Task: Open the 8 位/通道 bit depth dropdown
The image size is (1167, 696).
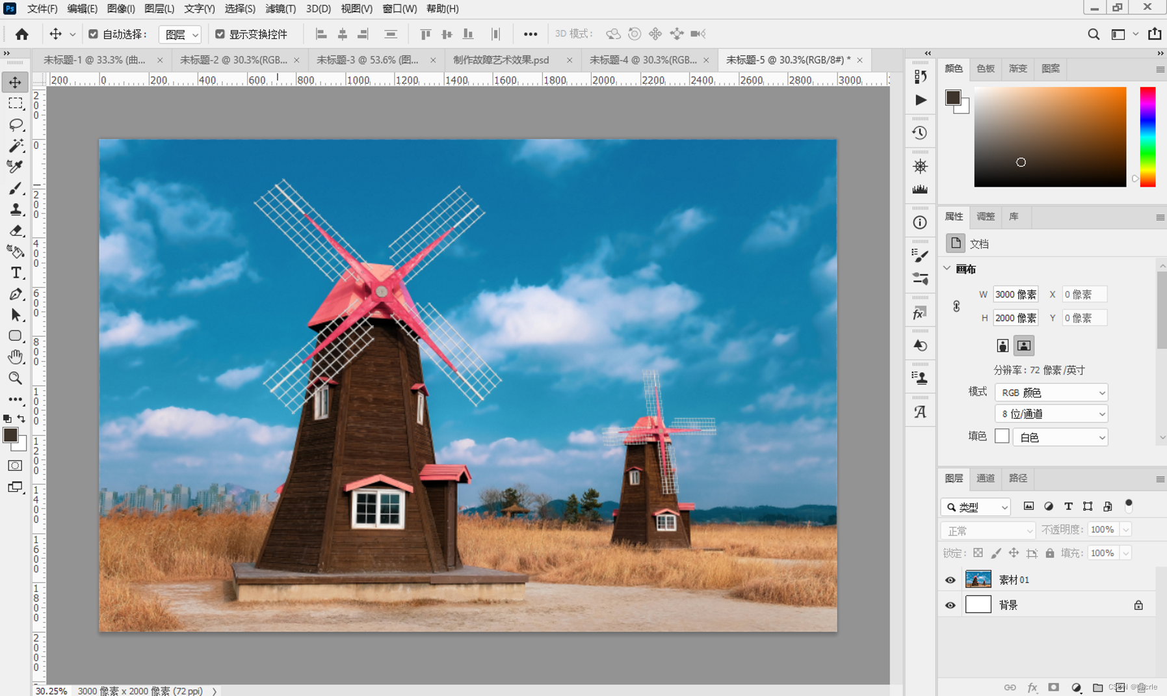Action: tap(1051, 414)
